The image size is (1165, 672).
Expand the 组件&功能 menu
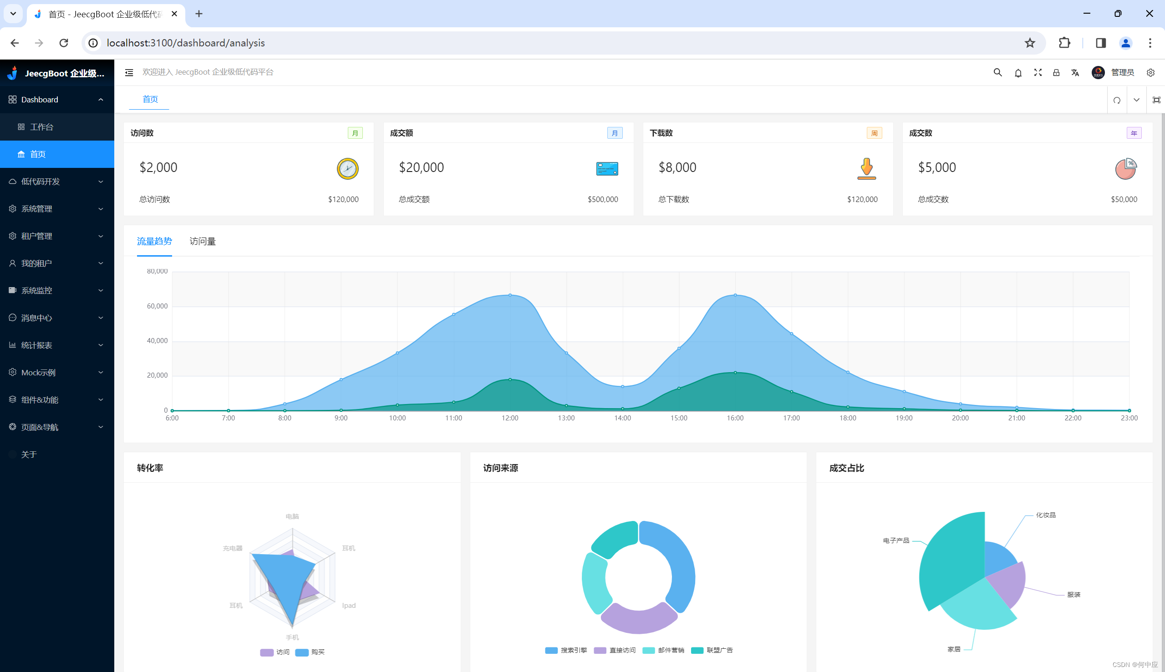pos(57,399)
